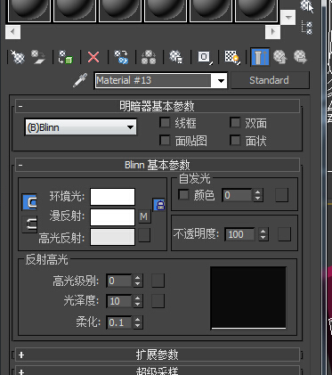Click the 柔化 spinner down arrow

pyautogui.click(x=137, y=326)
